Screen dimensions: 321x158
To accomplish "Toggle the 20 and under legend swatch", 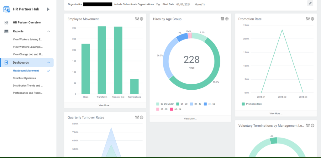I will [x=158, y=104].
